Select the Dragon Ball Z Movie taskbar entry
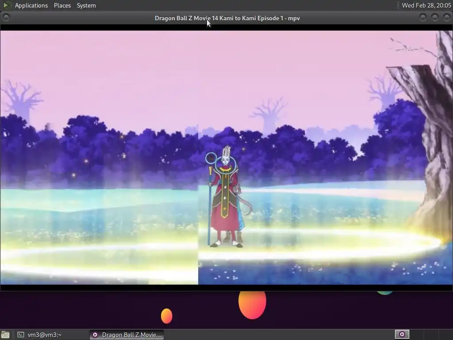453x340 pixels. [127, 335]
